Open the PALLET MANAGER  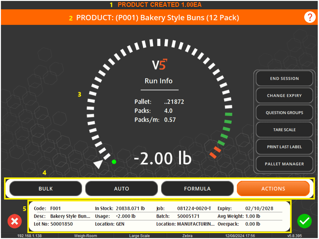(284, 164)
